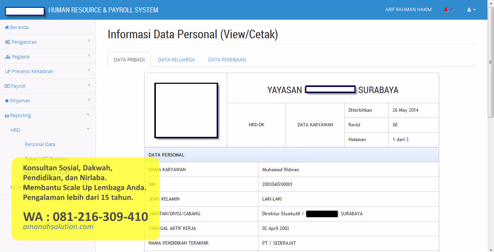The width and height of the screenshot is (494, 252).
Task: Expand the Pinjaman menu chevron
Action: click(89, 99)
